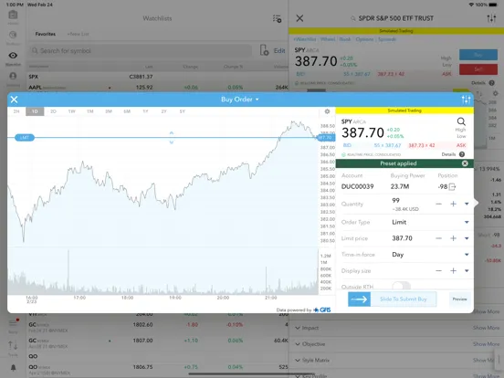Open the clipboard icon in left sidebar

(x=13, y=15)
